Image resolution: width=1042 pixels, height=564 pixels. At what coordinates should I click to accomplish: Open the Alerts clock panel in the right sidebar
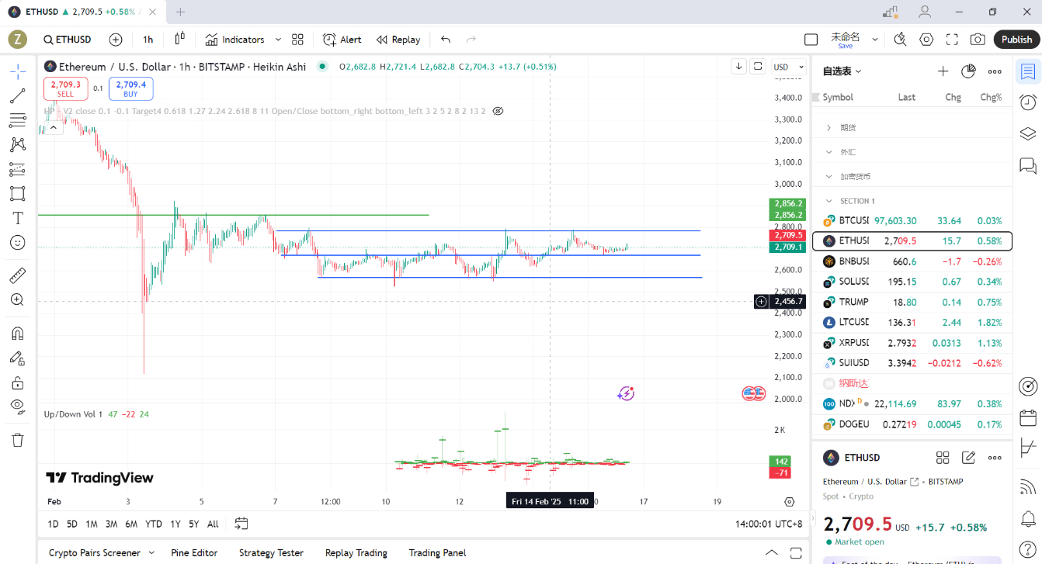1028,102
